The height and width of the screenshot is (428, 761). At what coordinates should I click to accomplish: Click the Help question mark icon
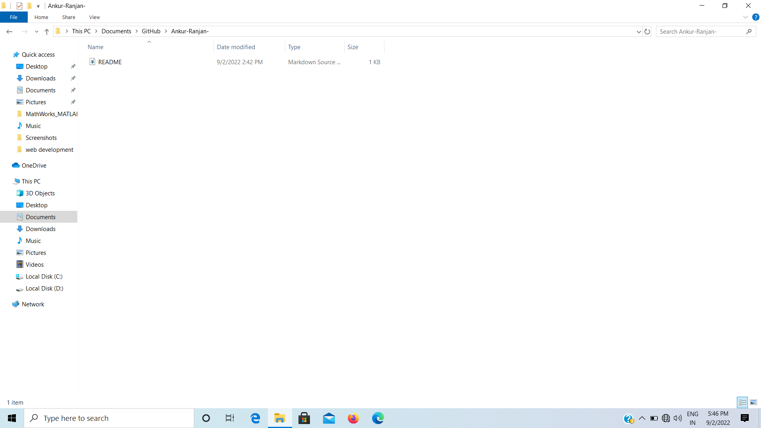756,17
